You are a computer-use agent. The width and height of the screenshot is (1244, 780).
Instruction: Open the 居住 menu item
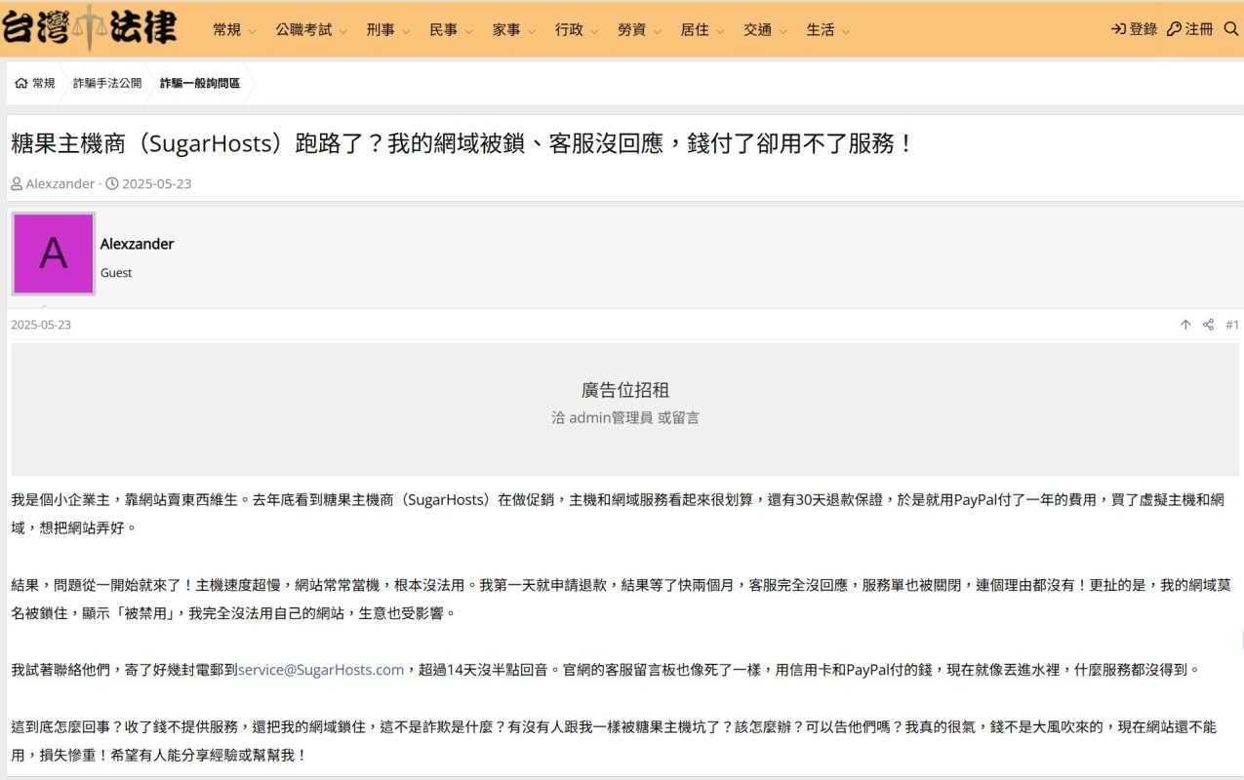[x=695, y=30]
